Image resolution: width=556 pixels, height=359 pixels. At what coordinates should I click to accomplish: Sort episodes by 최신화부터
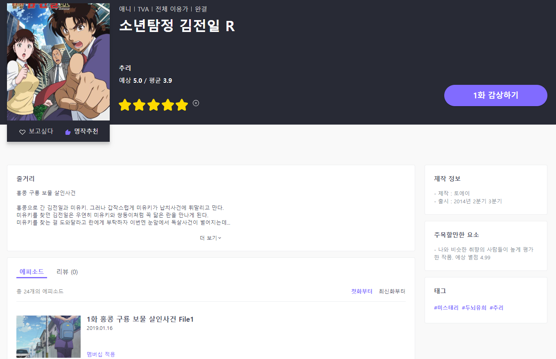[x=392, y=291]
